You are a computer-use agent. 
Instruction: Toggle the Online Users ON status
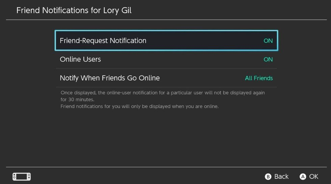(268, 59)
